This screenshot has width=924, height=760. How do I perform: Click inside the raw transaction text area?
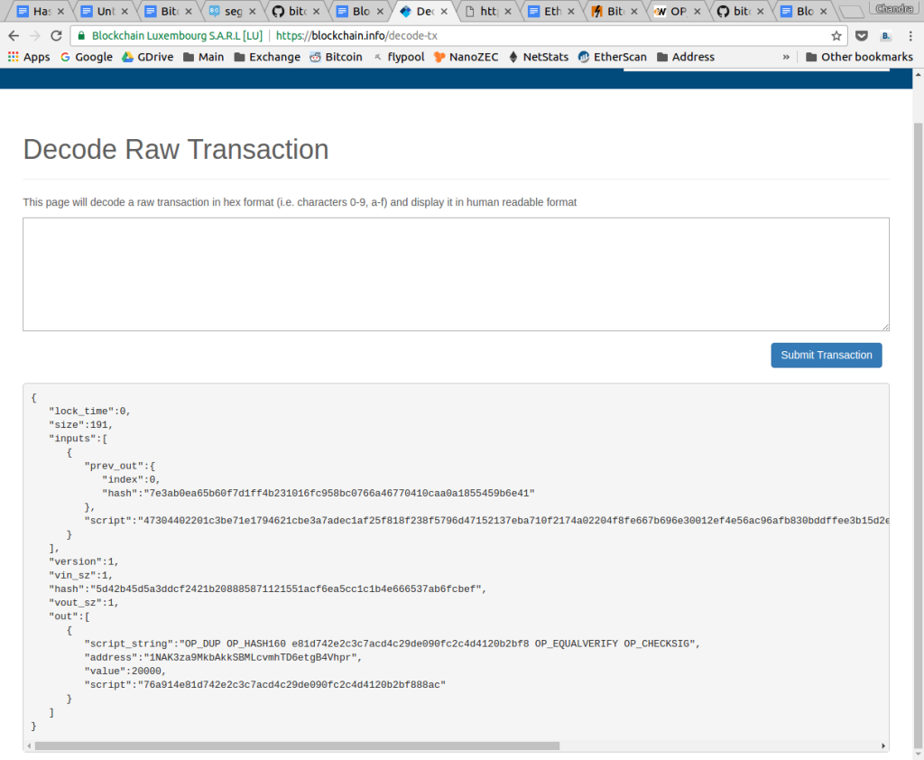click(x=456, y=273)
